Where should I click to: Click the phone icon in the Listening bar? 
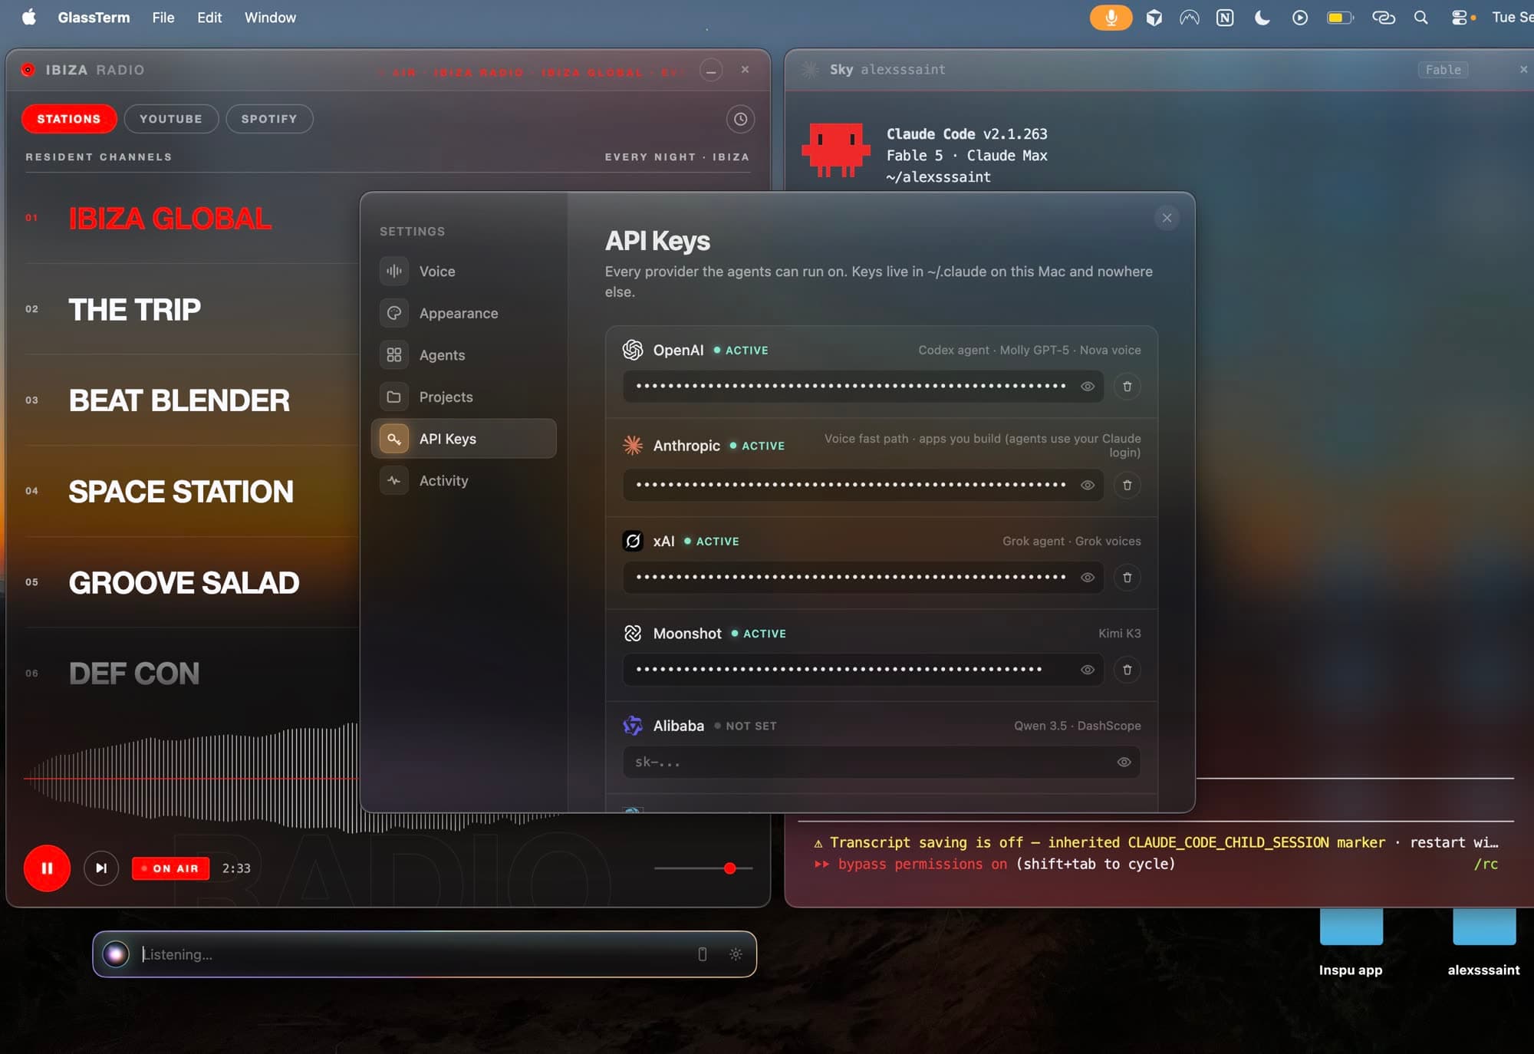(702, 954)
